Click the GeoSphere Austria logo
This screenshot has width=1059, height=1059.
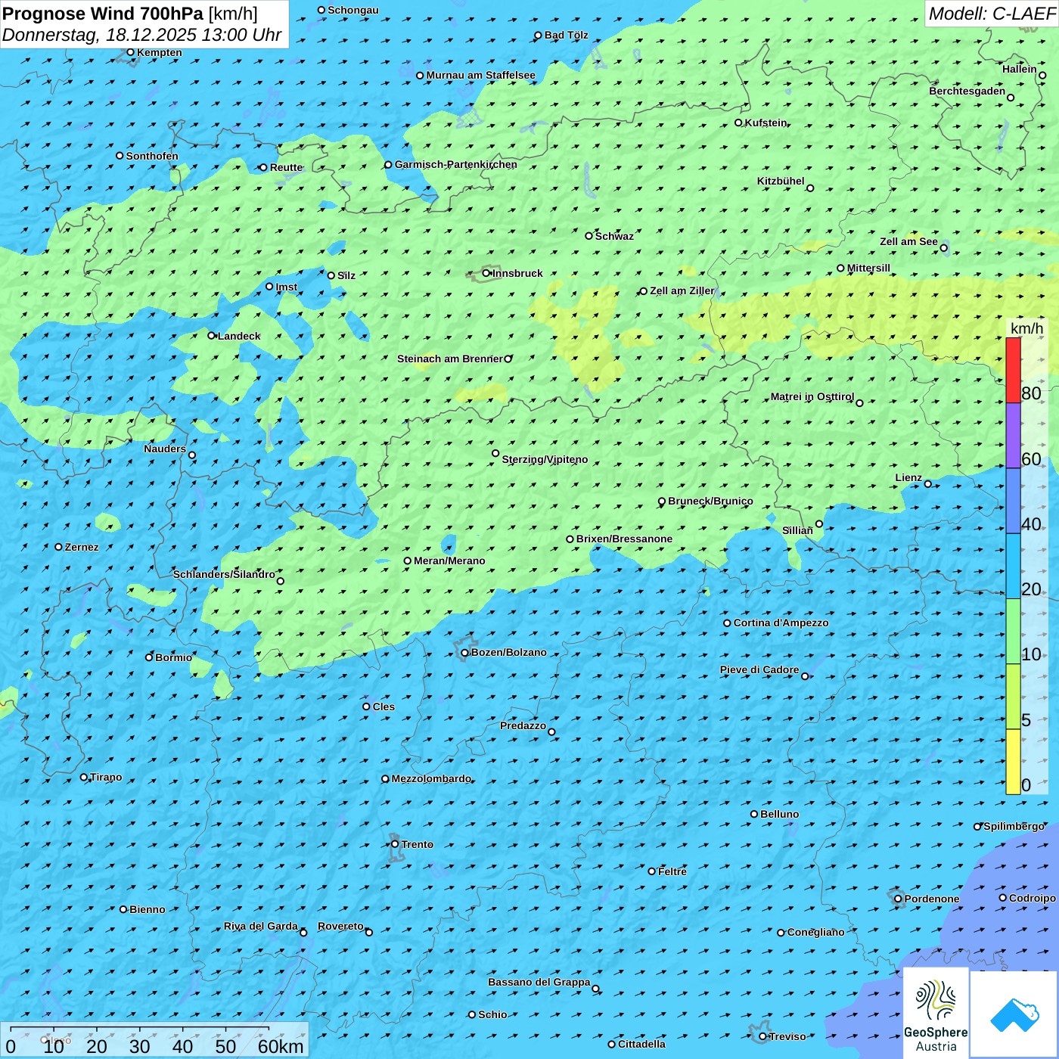[x=936, y=1014]
